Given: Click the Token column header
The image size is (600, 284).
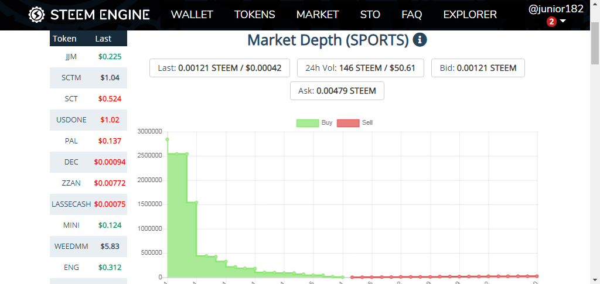Looking at the screenshot, I should tap(64, 39).
